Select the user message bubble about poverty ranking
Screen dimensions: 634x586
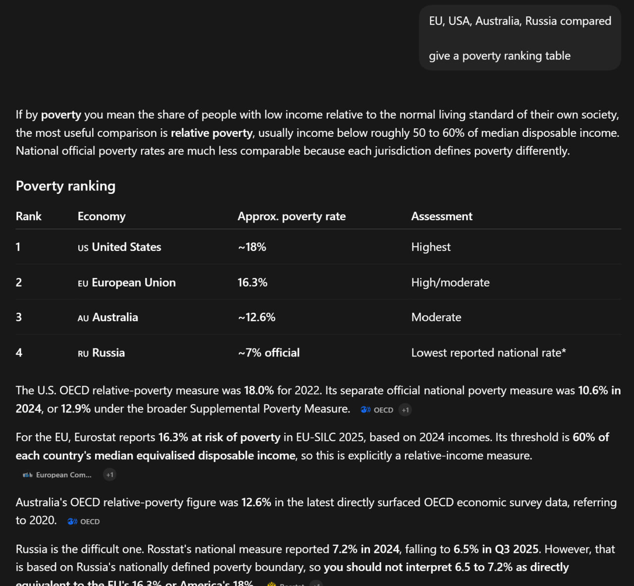(x=520, y=38)
